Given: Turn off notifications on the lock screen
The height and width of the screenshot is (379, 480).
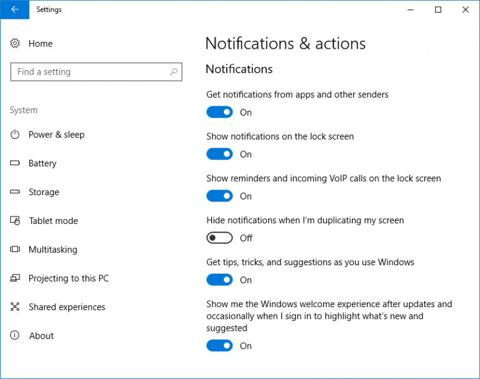Looking at the screenshot, I should tap(219, 154).
